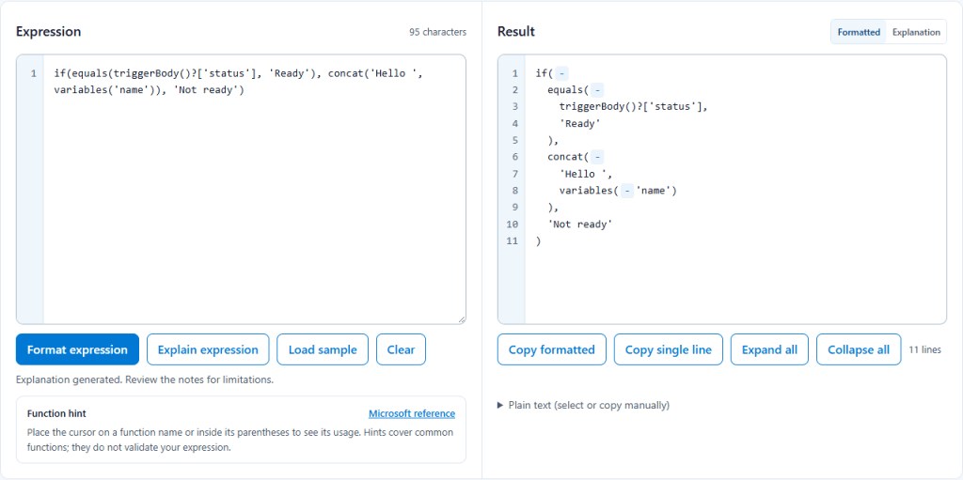Click the '11 lines' count label
Screen dimensions: 963x480
[925, 349]
